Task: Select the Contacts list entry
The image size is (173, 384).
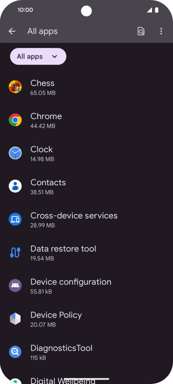Action: click(86, 186)
